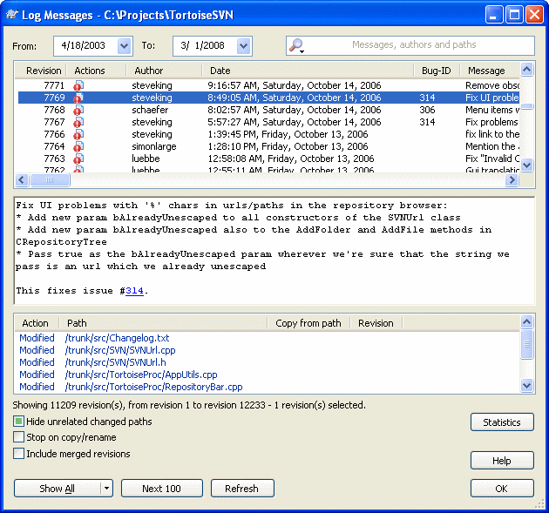Click action icon for revision 7771

coord(79,86)
